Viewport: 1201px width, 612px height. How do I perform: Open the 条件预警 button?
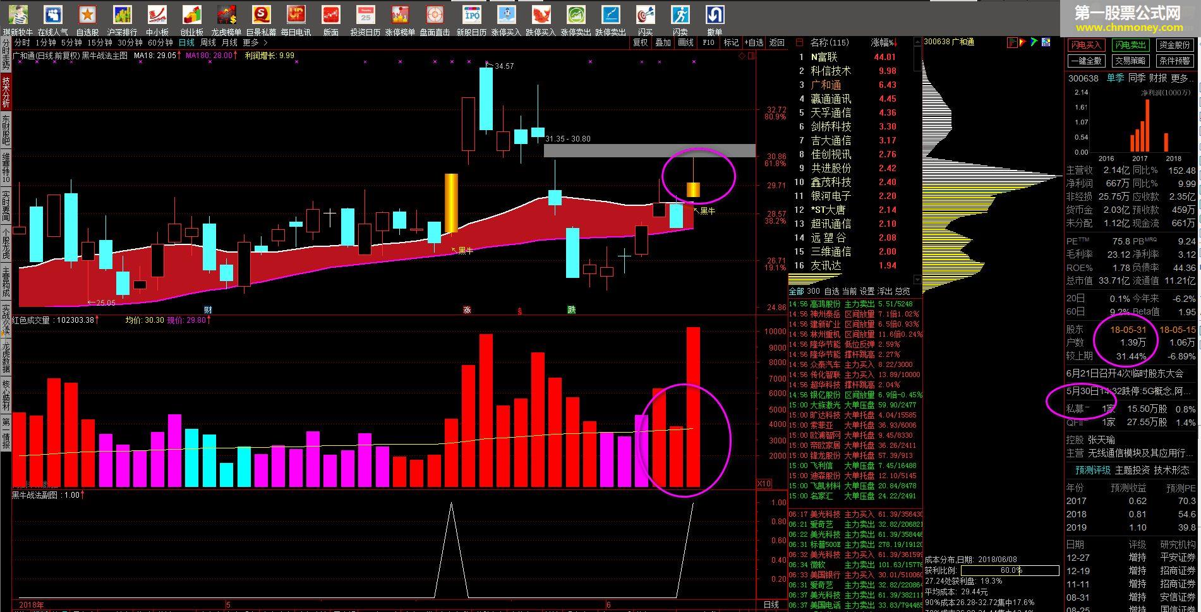(x=1174, y=61)
